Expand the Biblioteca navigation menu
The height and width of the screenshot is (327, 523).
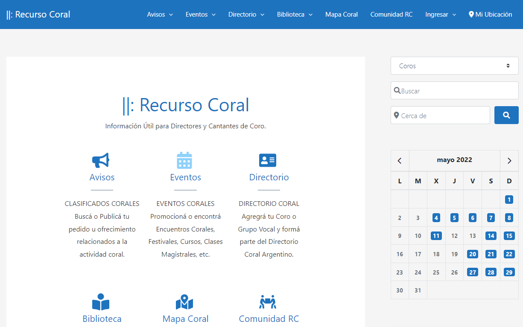click(x=295, y=14)
